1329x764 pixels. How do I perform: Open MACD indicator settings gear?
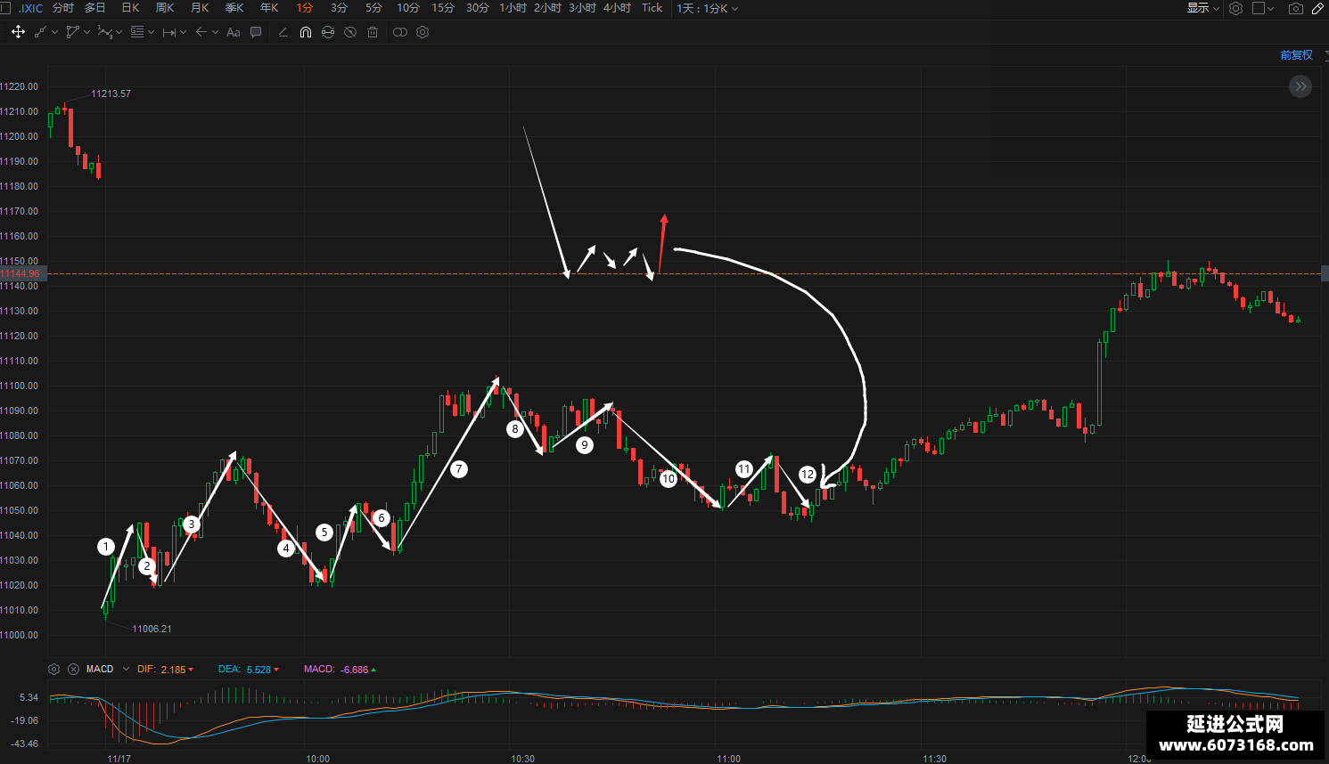coord(53,669)
